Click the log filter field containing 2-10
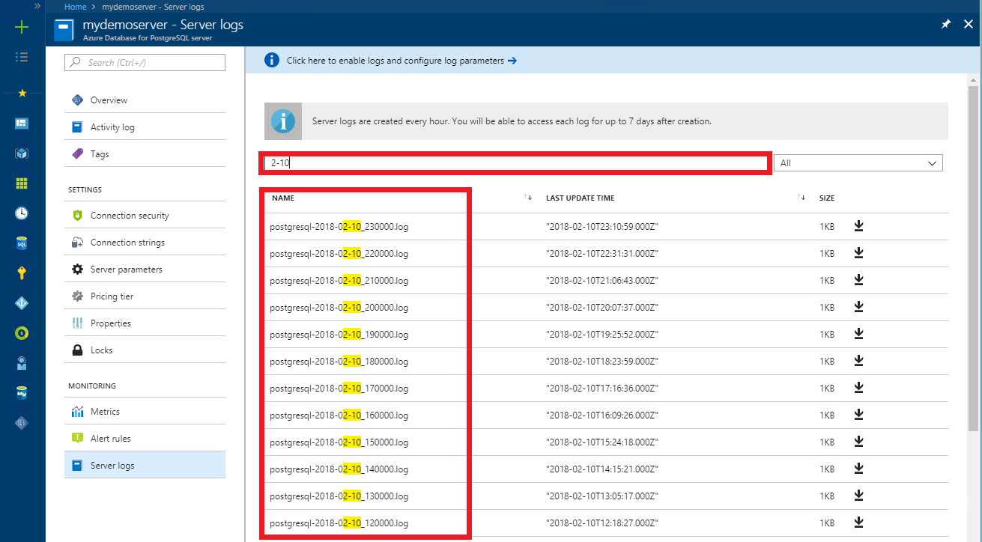The height and width of the screenshot is (542, 982). tap(516, 162)
